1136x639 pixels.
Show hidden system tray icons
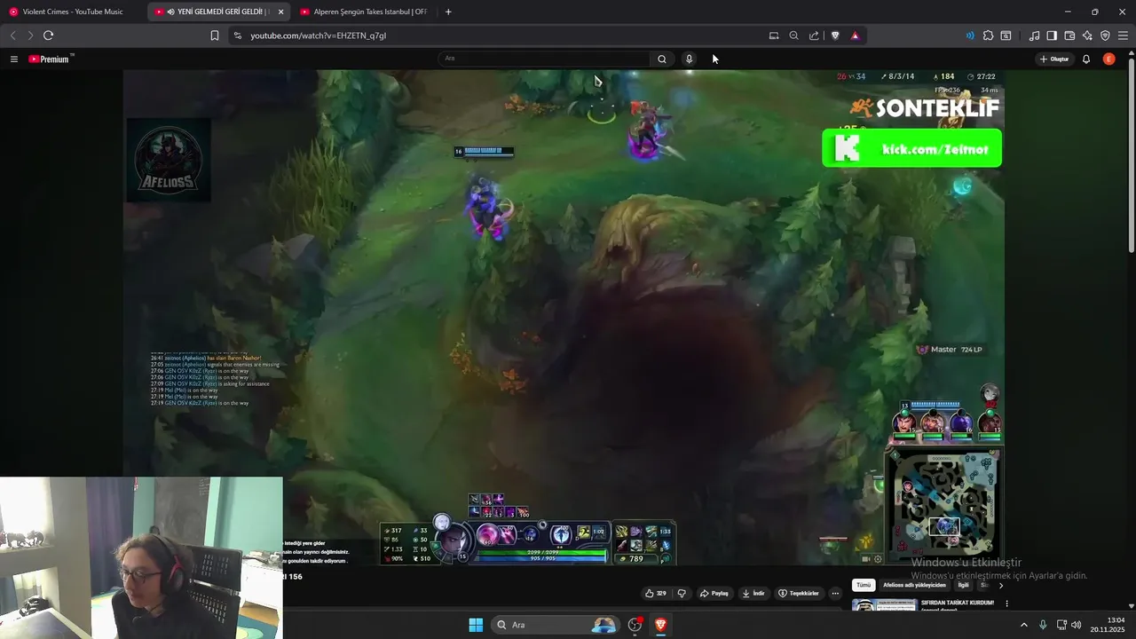(1023, 625)
